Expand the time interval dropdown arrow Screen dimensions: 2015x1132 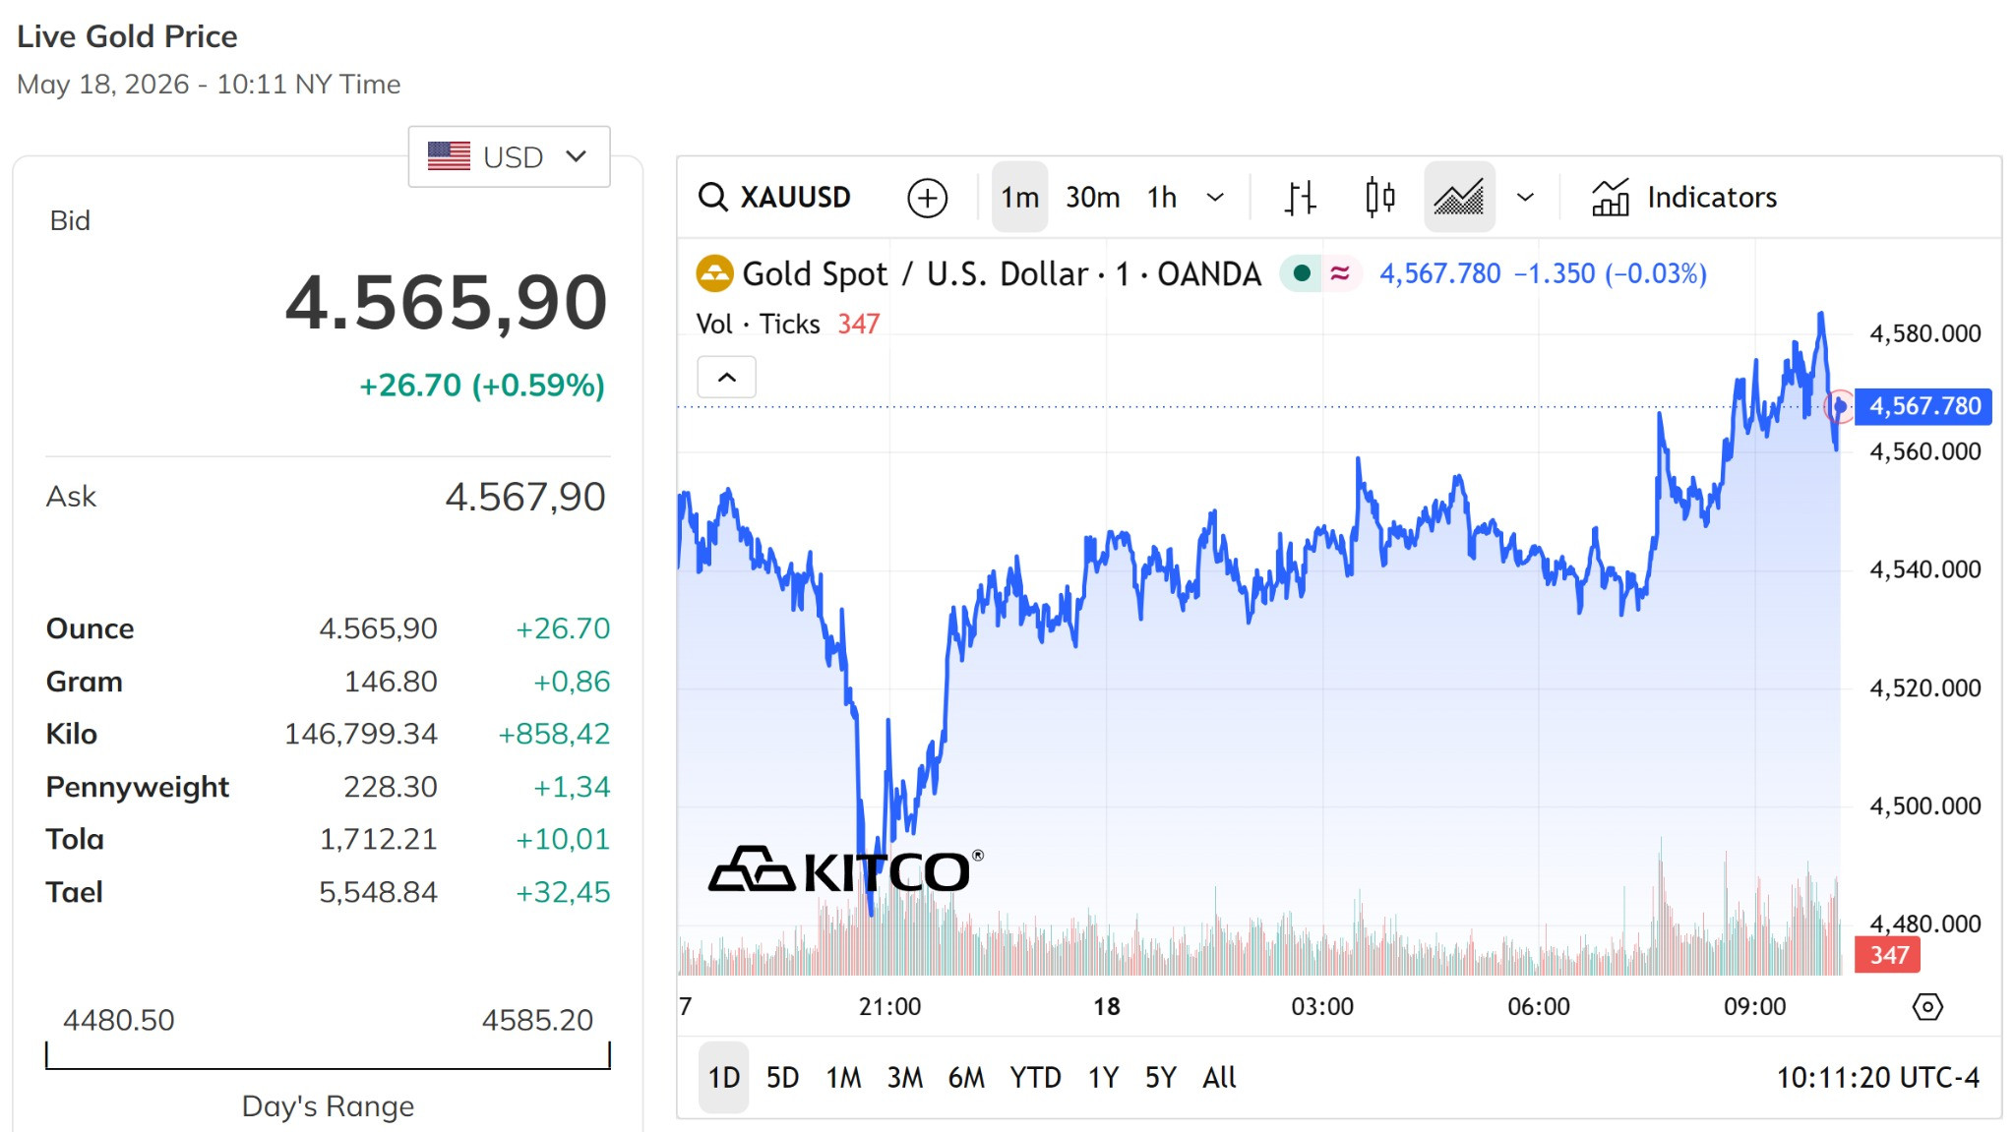1215,198
